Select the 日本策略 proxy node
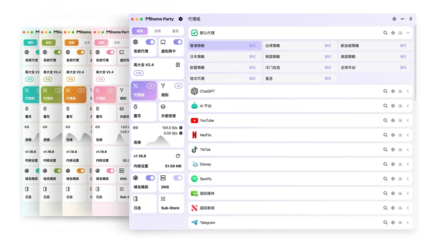 (x=216, y=57)
